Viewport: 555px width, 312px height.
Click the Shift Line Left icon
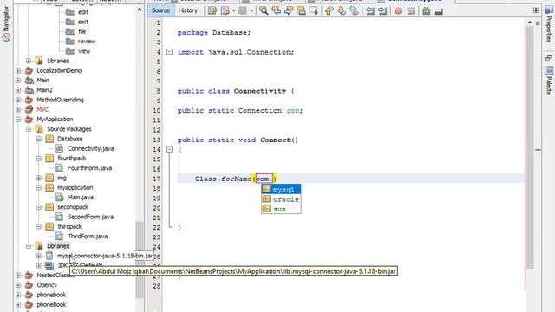coord(370,10)
